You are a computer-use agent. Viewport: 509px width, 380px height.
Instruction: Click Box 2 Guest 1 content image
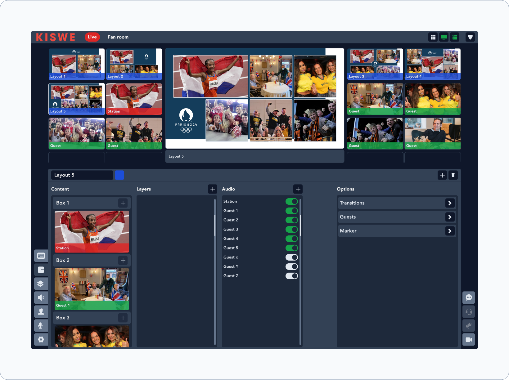[x=92, y=289]
